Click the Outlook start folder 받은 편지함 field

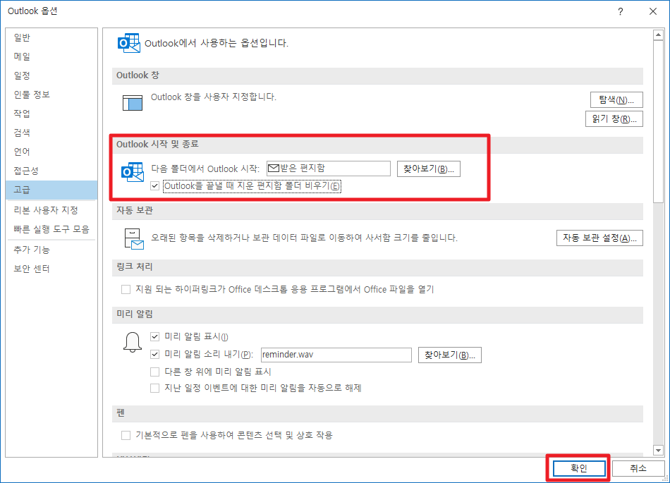click(x=328, y=169)
